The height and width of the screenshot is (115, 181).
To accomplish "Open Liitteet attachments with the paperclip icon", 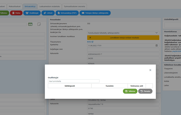I will click(x=48, y=13).
